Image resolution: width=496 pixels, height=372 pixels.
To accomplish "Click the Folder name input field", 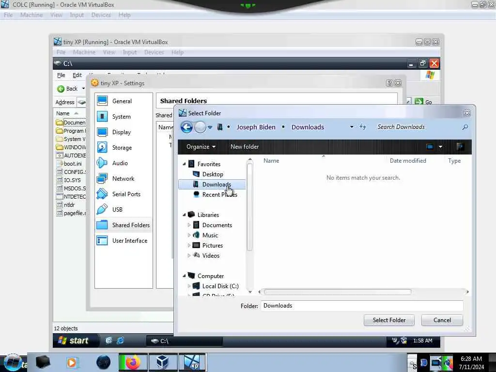I will tap(362, 306).
